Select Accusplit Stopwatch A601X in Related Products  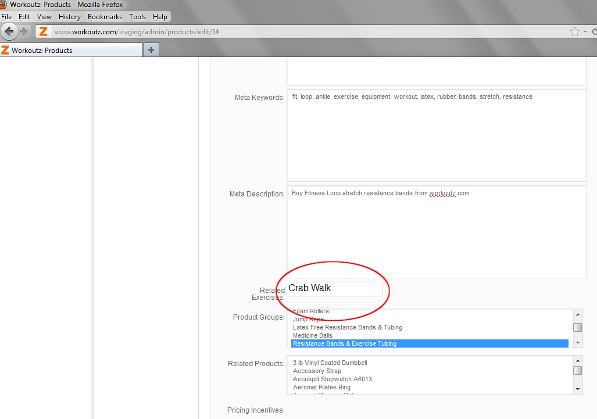[333, 379]
